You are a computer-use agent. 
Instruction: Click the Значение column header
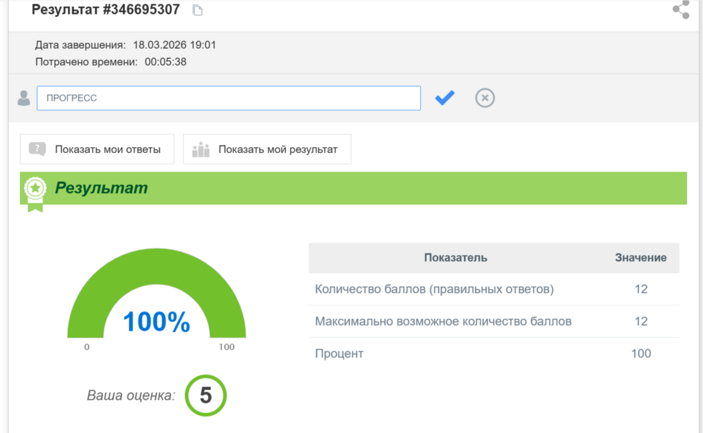tap(640, 258)
